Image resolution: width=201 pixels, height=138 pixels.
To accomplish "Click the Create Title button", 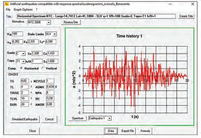I will click(186, 16).
